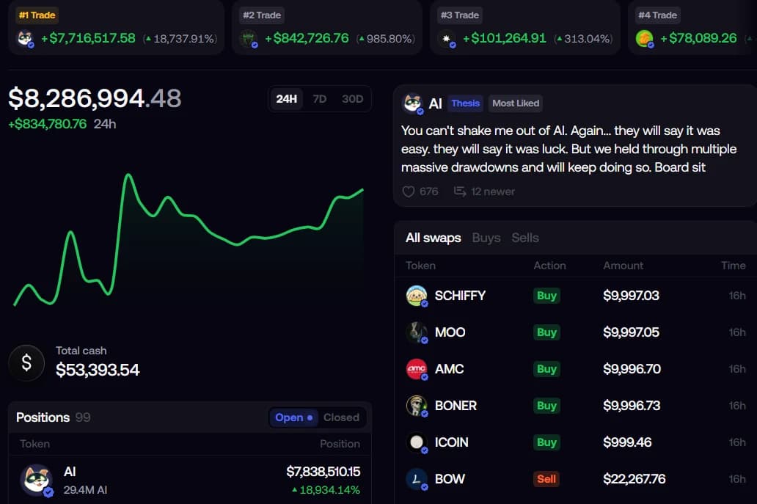This screenshot has height=504, width=757.
Task: Switch positions to Open
Action: click(x=293, y=417)
